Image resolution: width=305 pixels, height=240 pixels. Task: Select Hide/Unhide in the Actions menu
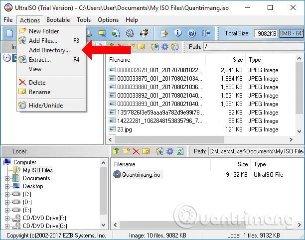pos(51,106)
